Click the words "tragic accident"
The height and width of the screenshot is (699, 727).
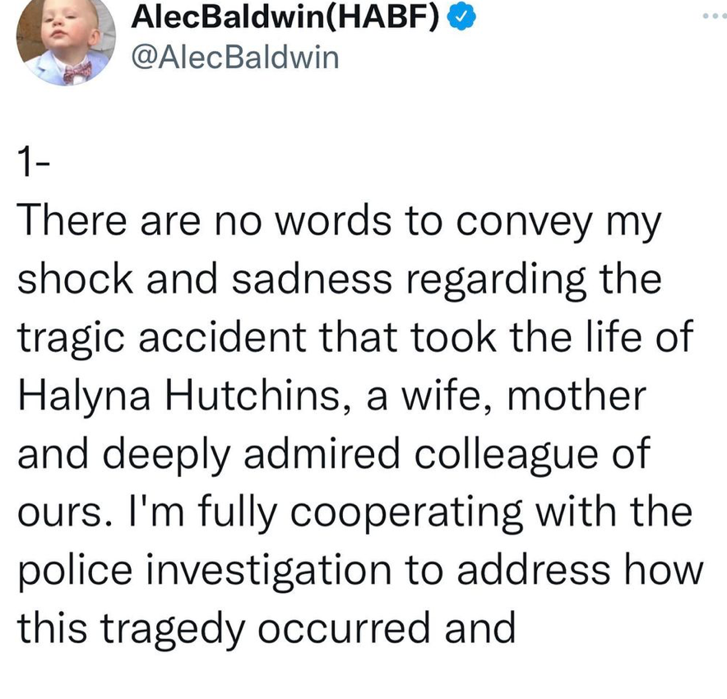[162, 337]
